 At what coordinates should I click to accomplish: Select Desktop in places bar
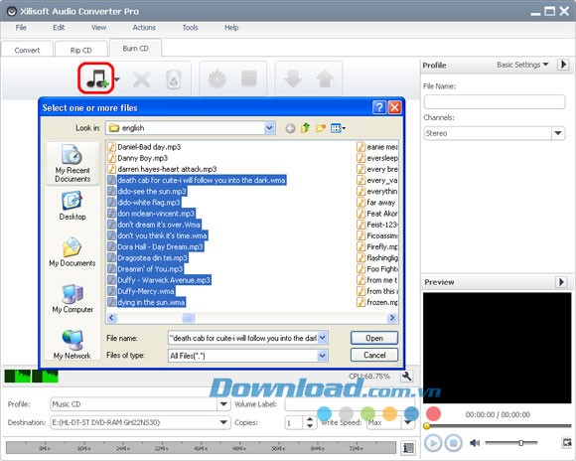pyautogui.click(x=72, y=206)
